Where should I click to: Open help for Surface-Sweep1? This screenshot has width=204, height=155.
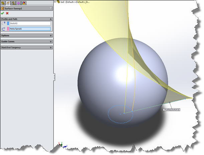[50, 8]
